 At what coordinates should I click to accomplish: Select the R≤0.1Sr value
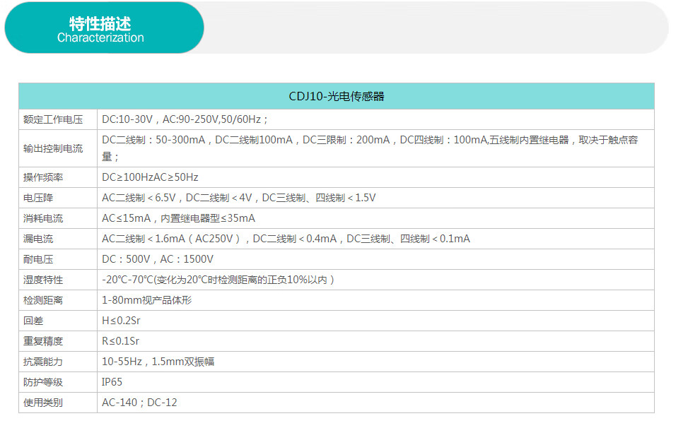[120, 342]
